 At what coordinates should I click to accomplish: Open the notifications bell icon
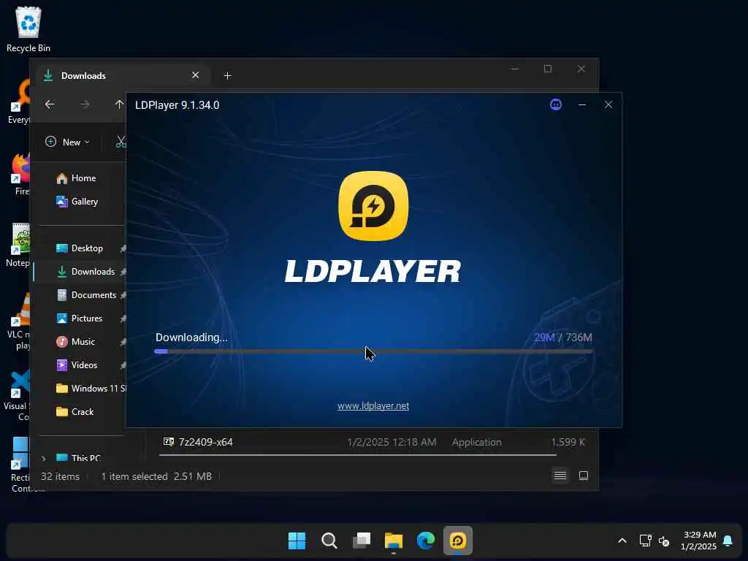728,541
